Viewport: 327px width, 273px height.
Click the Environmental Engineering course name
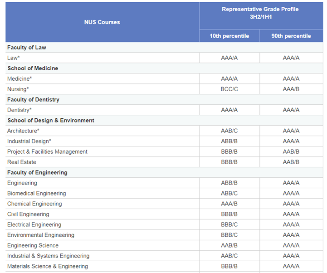pos(41,235)
